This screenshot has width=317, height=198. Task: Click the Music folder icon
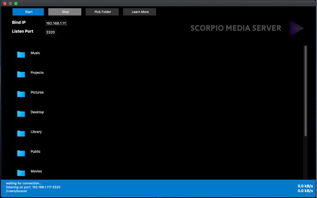[x=21, y=55]
